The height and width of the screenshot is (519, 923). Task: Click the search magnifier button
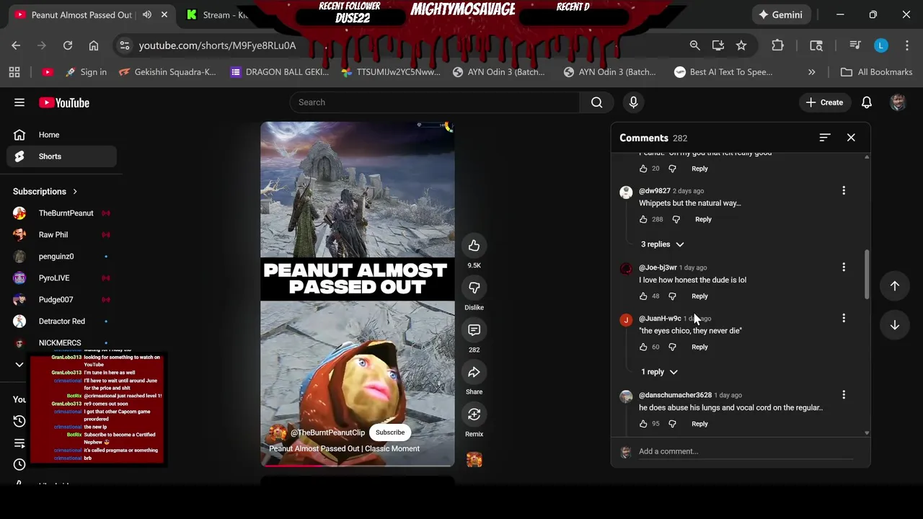[596, 102]
